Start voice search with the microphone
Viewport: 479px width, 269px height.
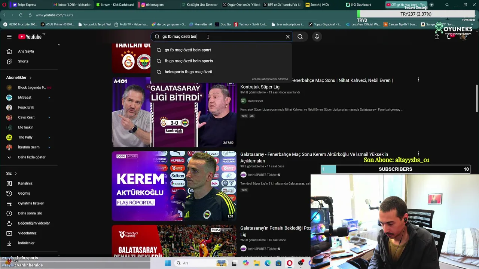tap(317, 37)
